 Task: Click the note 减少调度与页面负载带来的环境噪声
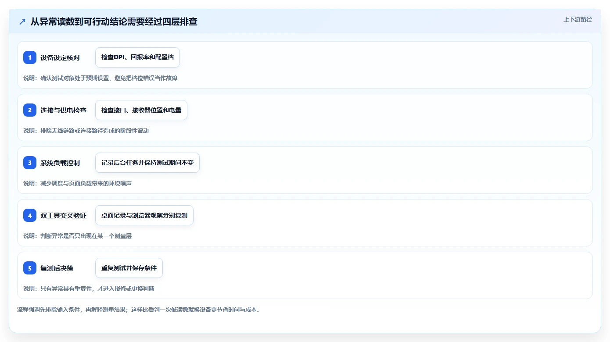pos(86,183)
